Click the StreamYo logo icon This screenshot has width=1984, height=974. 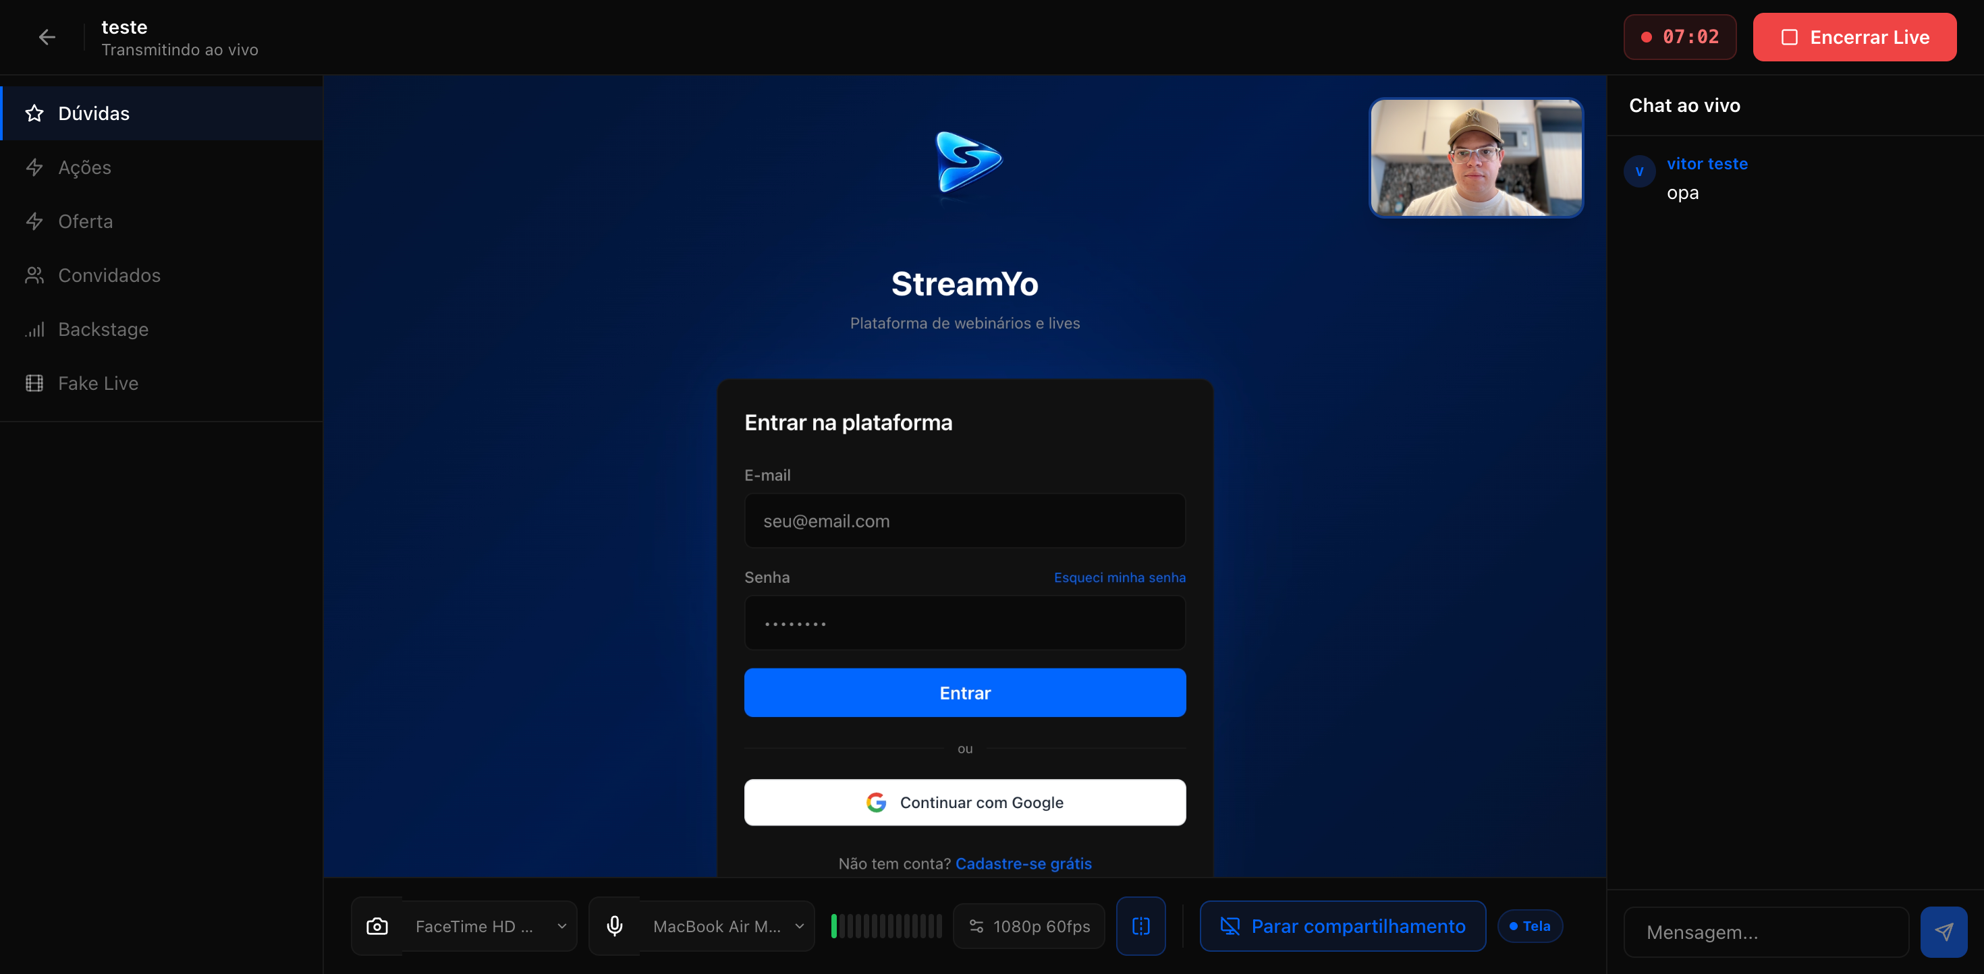pyautogui.click(x=967, y=163)
